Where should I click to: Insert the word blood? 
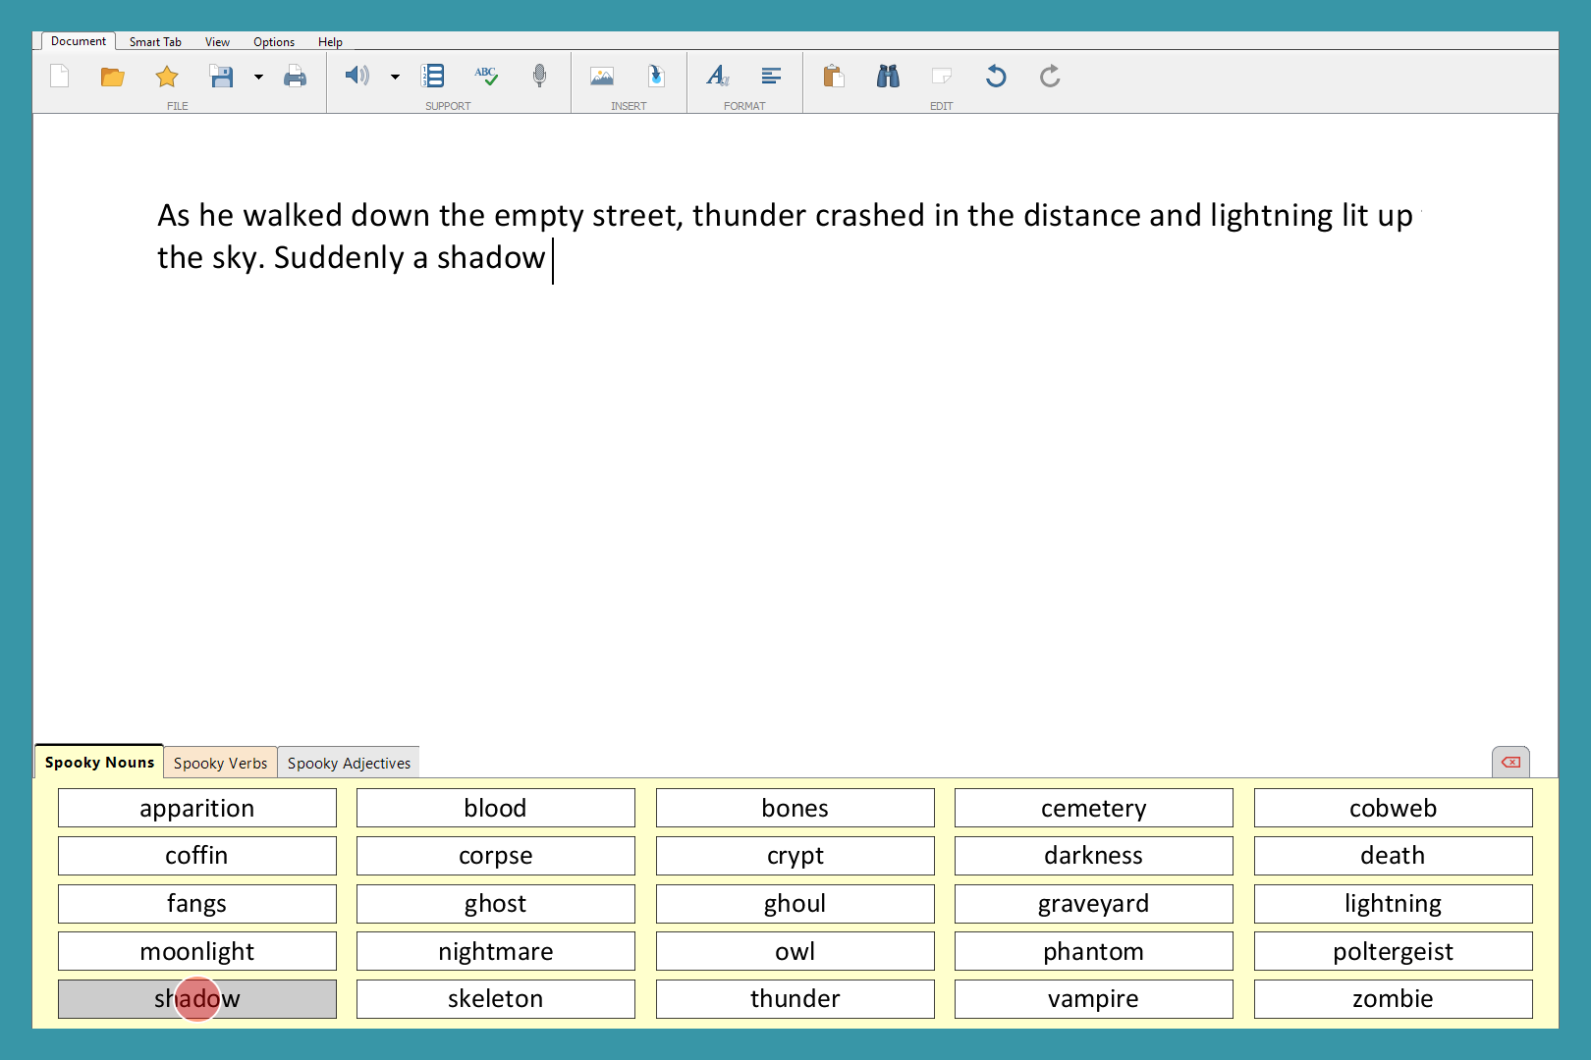coord(496,808)
